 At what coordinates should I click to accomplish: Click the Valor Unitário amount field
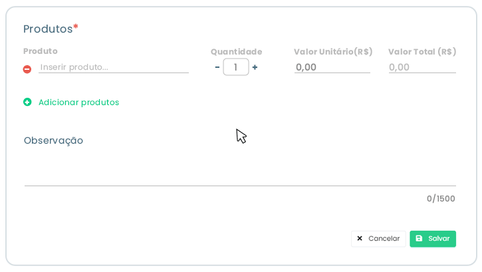pos(332,67)
